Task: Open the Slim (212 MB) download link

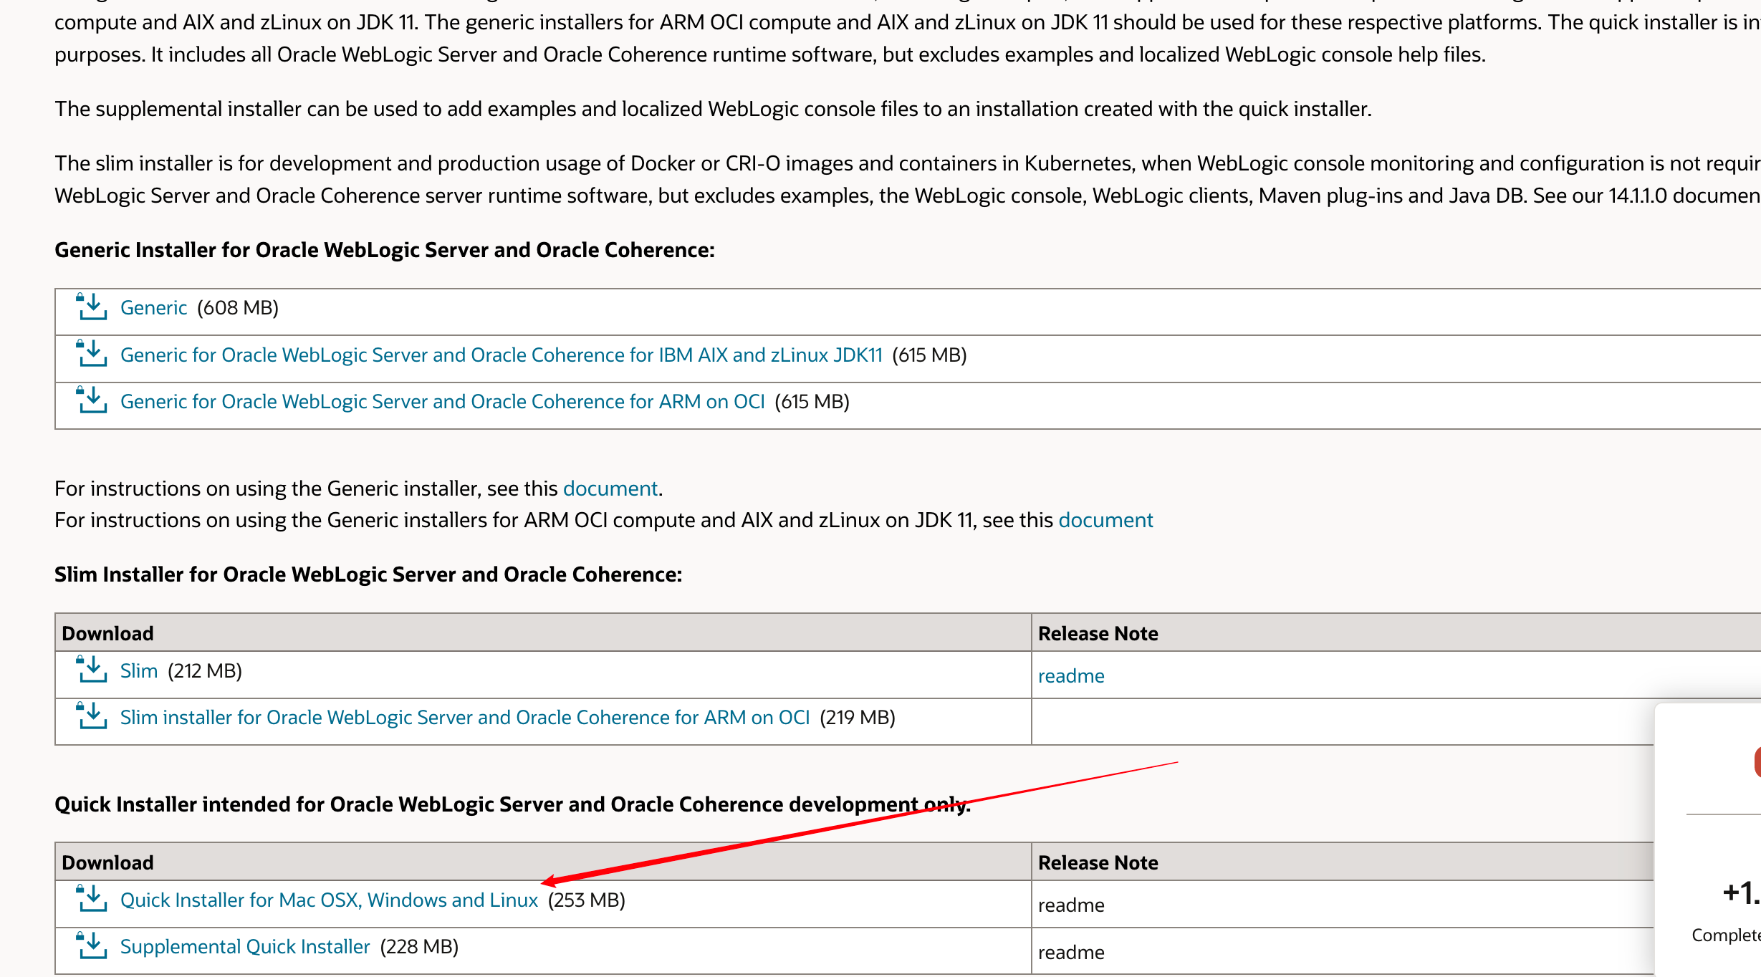Action: [x=138, y=670]
